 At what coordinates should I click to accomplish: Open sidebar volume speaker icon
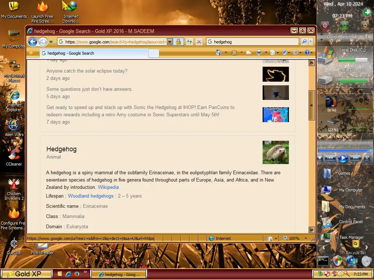tap(367, 261)
